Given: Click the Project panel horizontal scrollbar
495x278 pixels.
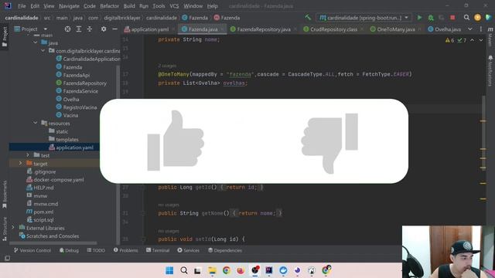Looking at the screenshot, I should (53, 243).
